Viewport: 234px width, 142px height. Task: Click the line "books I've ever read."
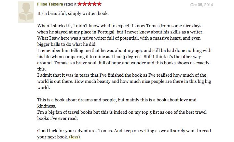click(58, 118)
